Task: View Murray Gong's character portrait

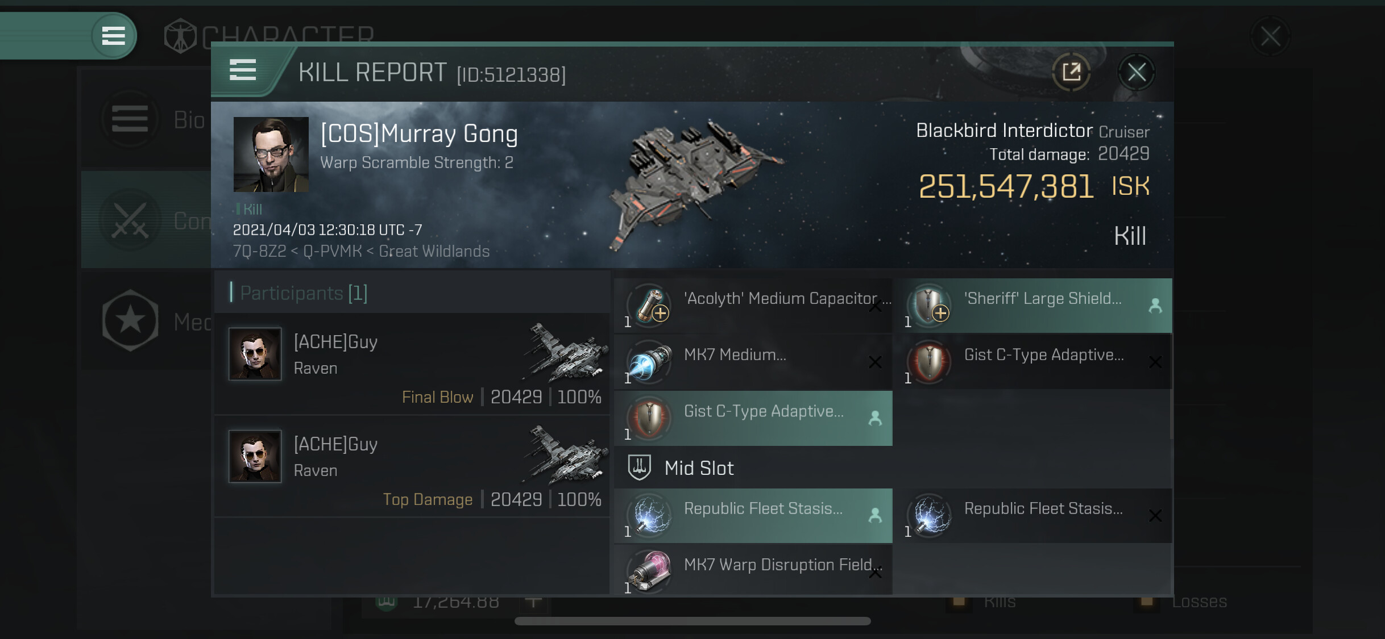Action: point(271,154)
